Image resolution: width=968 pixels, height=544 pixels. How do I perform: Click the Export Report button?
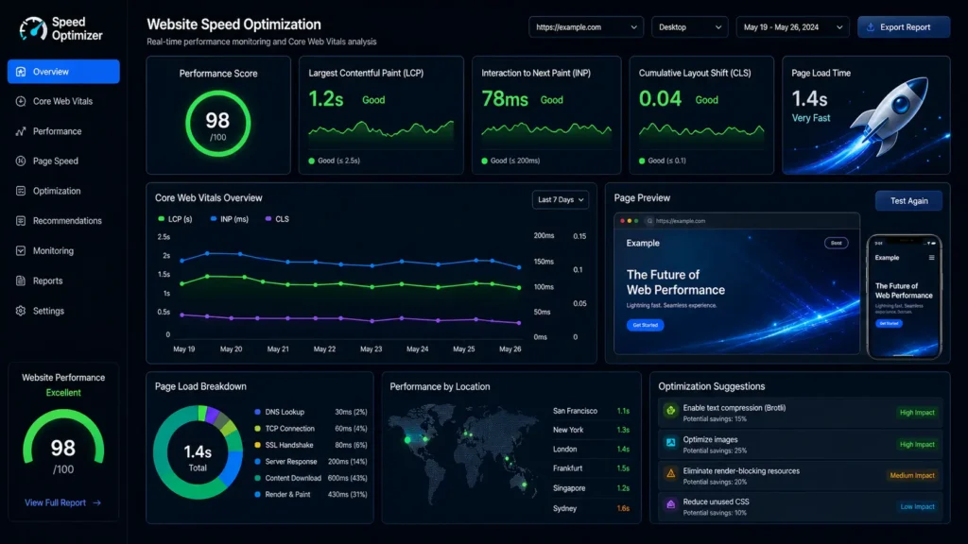(x=904, y=27)
